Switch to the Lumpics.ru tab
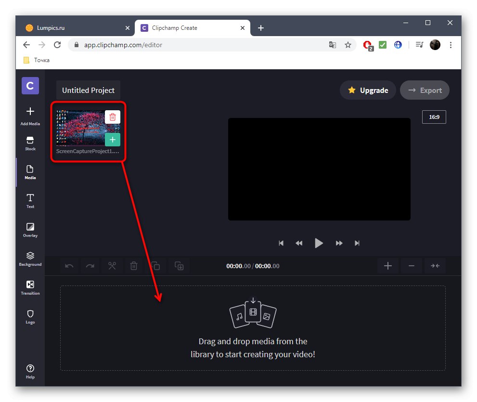This screenshot has width=477, height=402. pyautogui.click(x=75, y=28)
